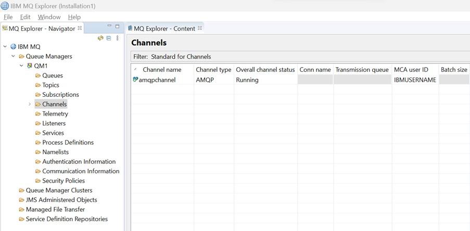The width and height of the screenshot is (470, 231).
Task: Click the amqpchannel row channel icon
Action: [x=135, y=80]
